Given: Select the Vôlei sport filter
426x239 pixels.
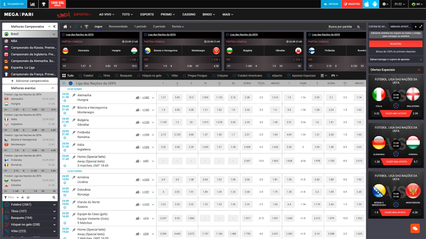Looking at the screenshot, I should [x=171, y=75].
